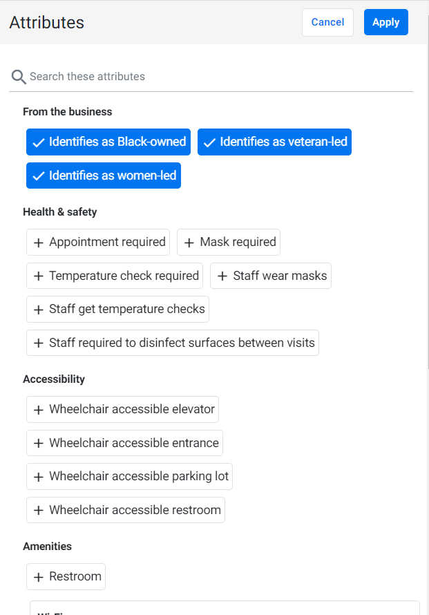The height and width of the screenshot is (615, 429).
Task: Deselect Identifies as Black-owned attribute
Action: [x=108, y=142]
